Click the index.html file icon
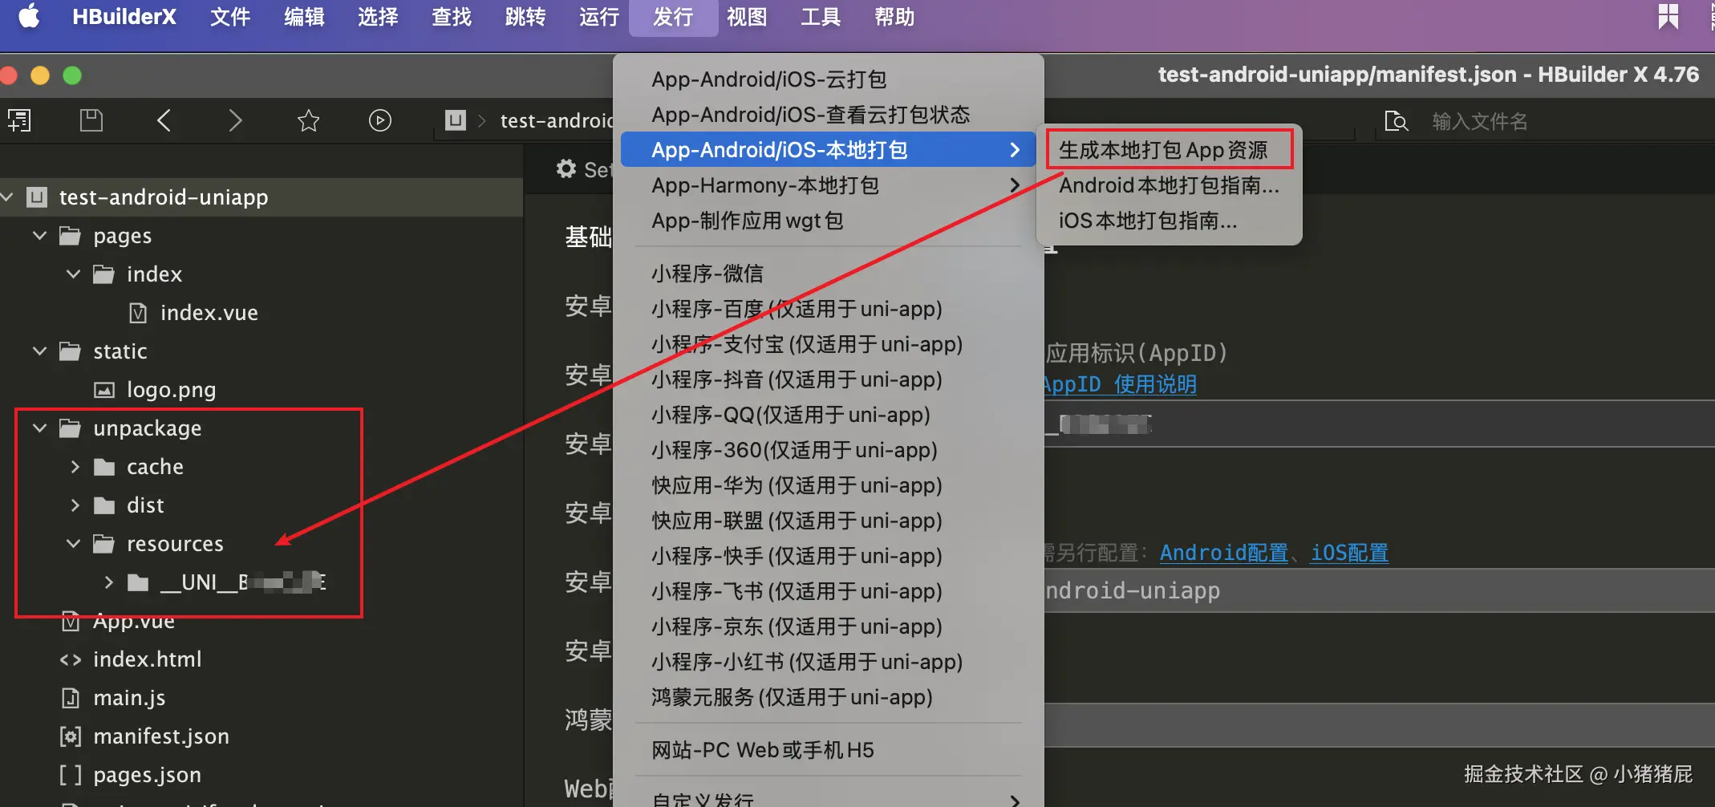The image size is (1715, 807). click(71, 659)
